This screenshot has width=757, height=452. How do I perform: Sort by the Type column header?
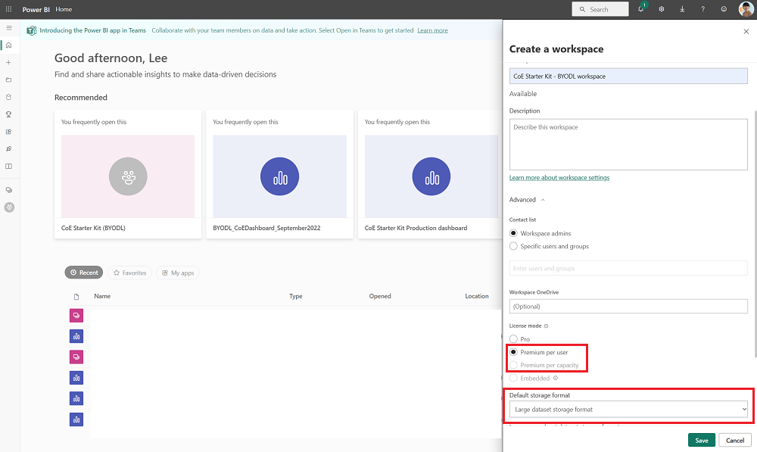click(x=296, y=296)
